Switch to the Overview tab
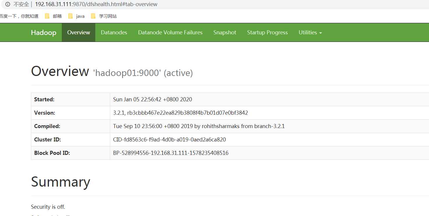 pos(79,33)
